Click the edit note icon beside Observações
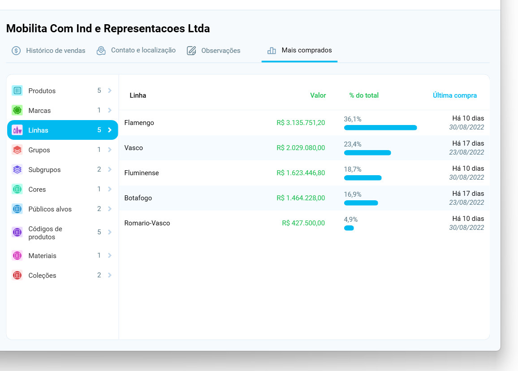This screenshot has width=518, height=371. (x=191, y=51)
